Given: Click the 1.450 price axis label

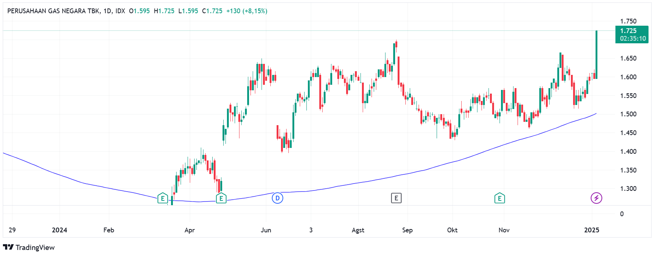Looking at the screenshot, I should 628,133.
